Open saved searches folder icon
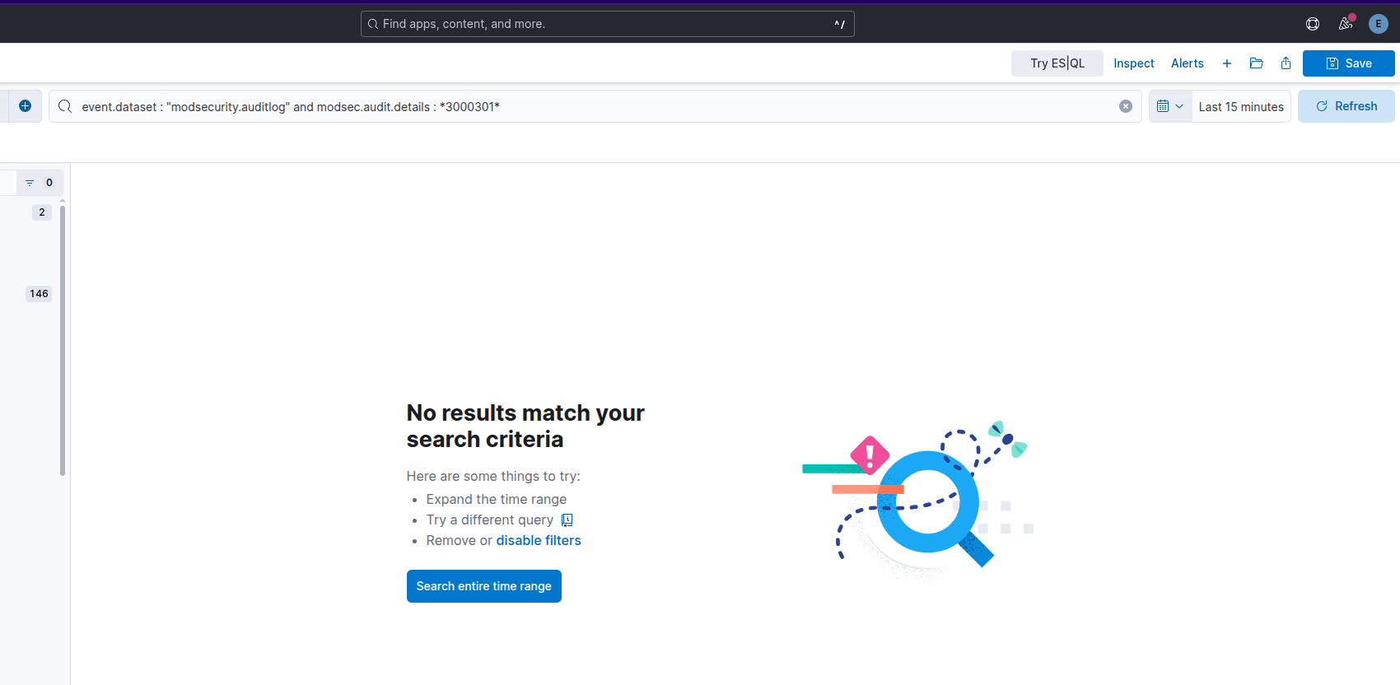Screen dimensions: 1400x685 [x=1257, y=63]
